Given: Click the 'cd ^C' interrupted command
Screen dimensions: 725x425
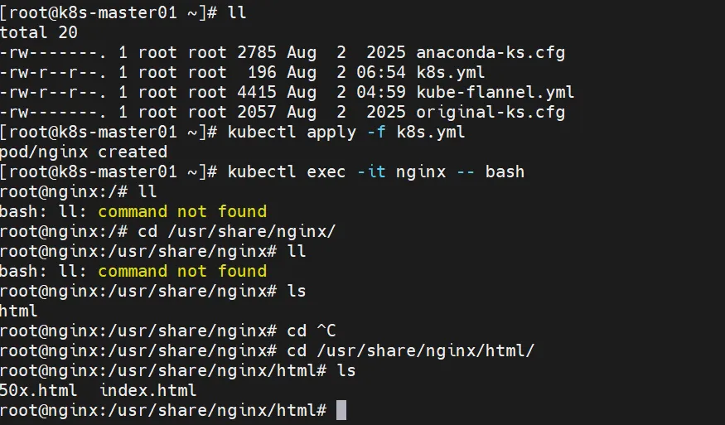Looking at the screenshot, I should coord(312,331).
